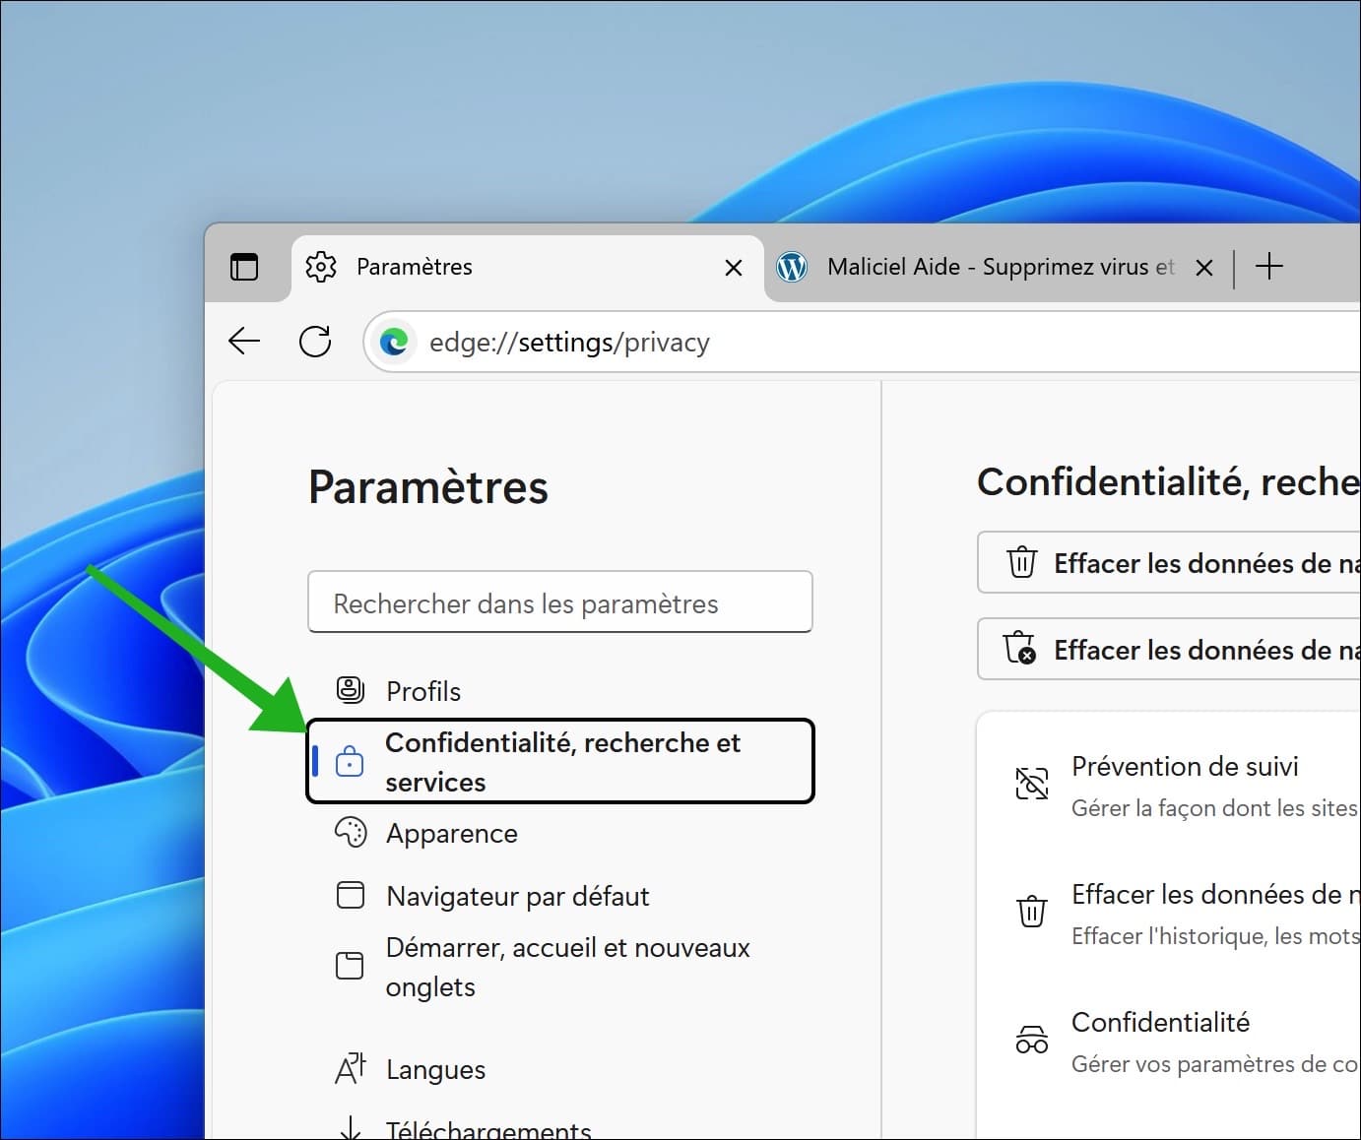The height and width of the screenshot is (1140, 1361).
Task: Click the Démarrer, accueil et nouveaux onglets icon
Action: coord(350,966)
